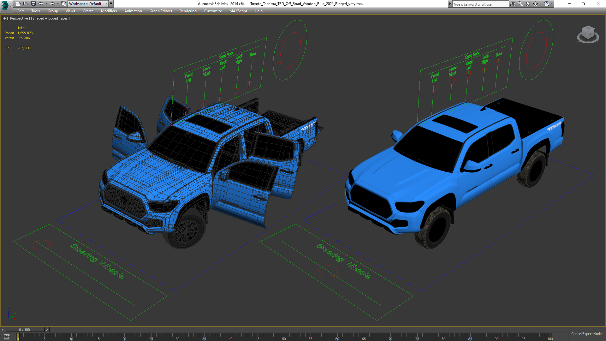Search with the binoculars icon

pos(513,4)
